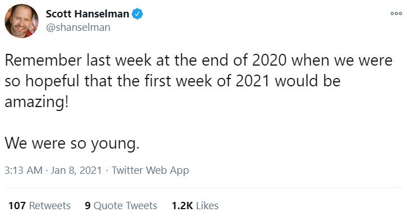Click the word 'Likes' label
The image size is (407, 217).
pyautogui.click(x=207, y=206)
